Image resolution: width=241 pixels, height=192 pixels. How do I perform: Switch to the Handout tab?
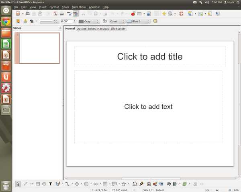click(103, 29)
